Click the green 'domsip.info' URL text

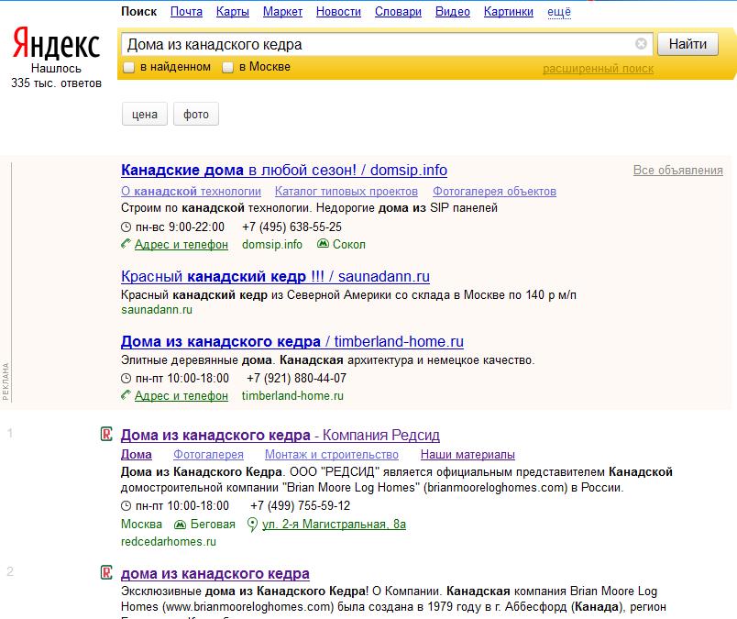(272, 245)
